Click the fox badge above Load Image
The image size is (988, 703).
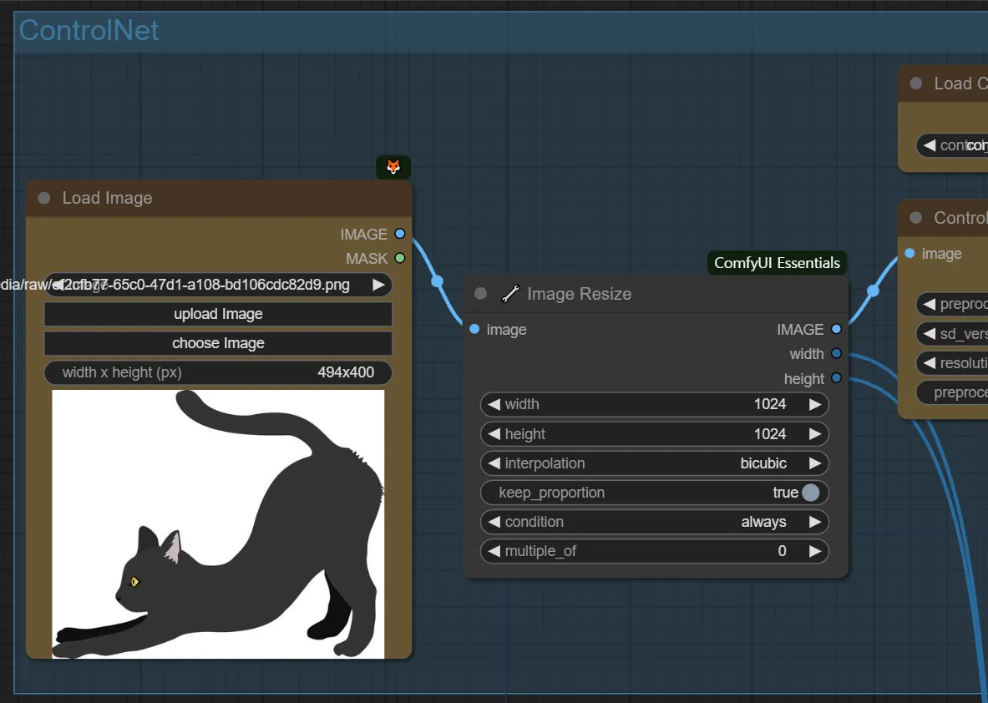(x=393, y=167)
